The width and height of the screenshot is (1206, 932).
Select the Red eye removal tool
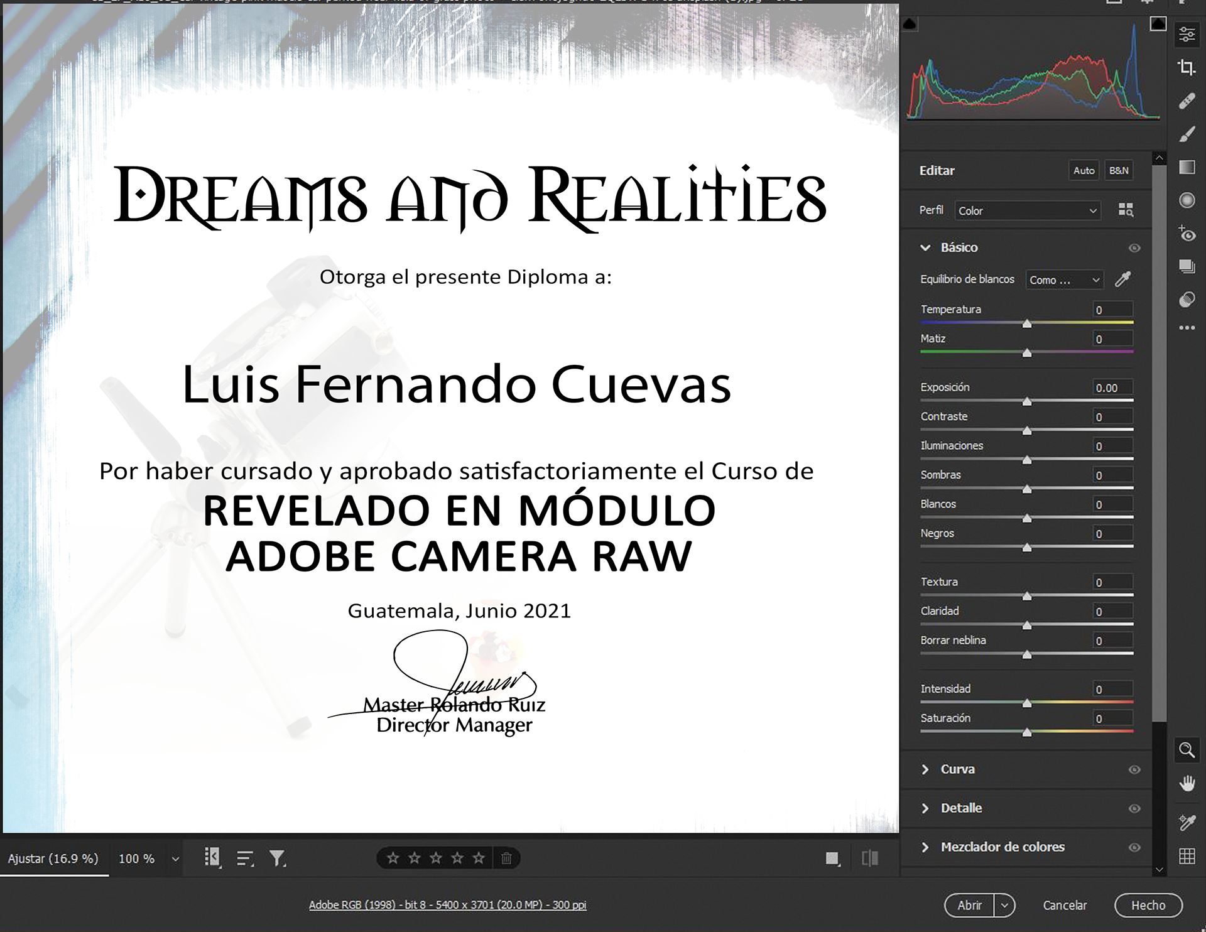click(1187, 234)
